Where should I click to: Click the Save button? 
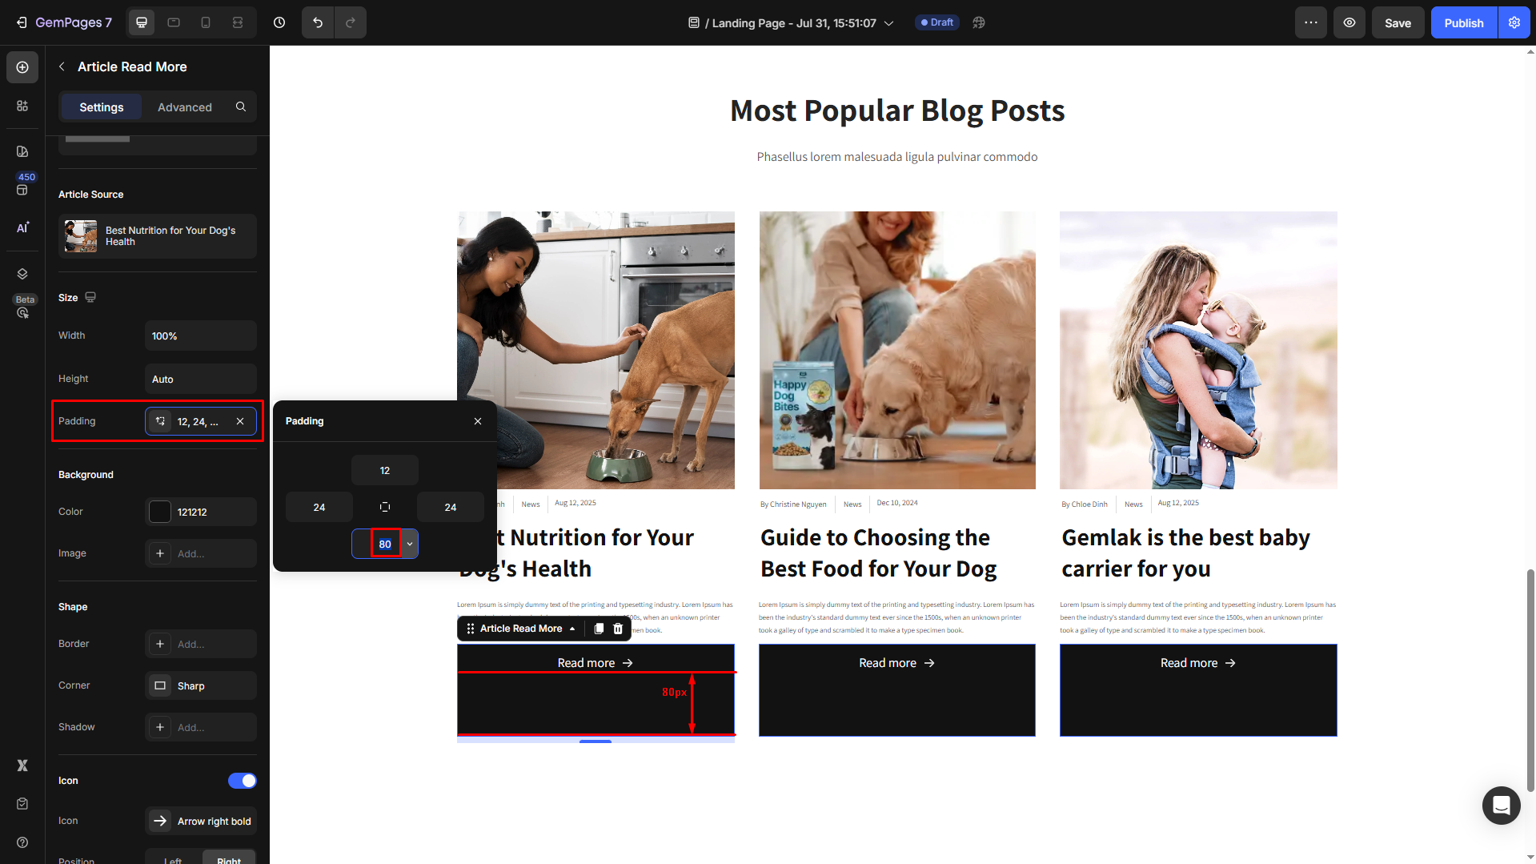[1398, 22]
